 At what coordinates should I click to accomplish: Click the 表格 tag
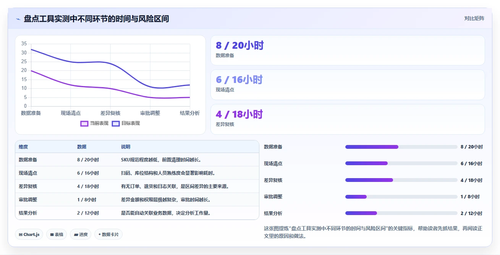tap(57, 234)
